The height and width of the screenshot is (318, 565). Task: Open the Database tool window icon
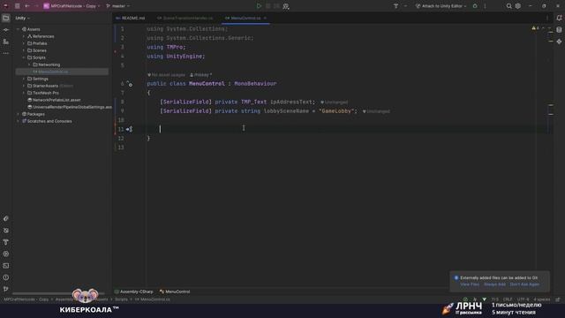pos(559,30)
